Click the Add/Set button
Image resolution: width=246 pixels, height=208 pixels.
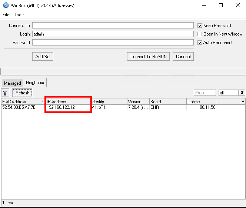coord(43,56)
